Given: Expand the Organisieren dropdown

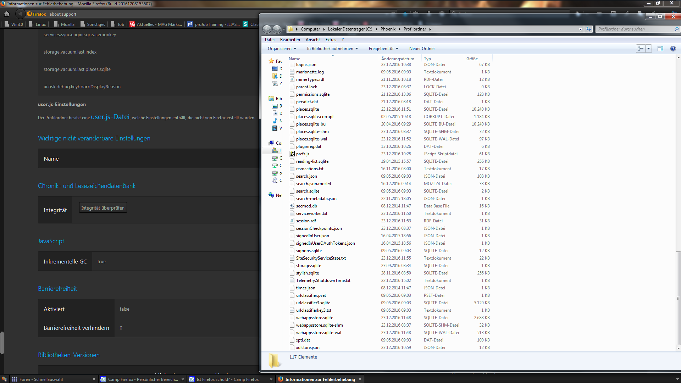Looking at the screenshot, I should click(282, 49).
